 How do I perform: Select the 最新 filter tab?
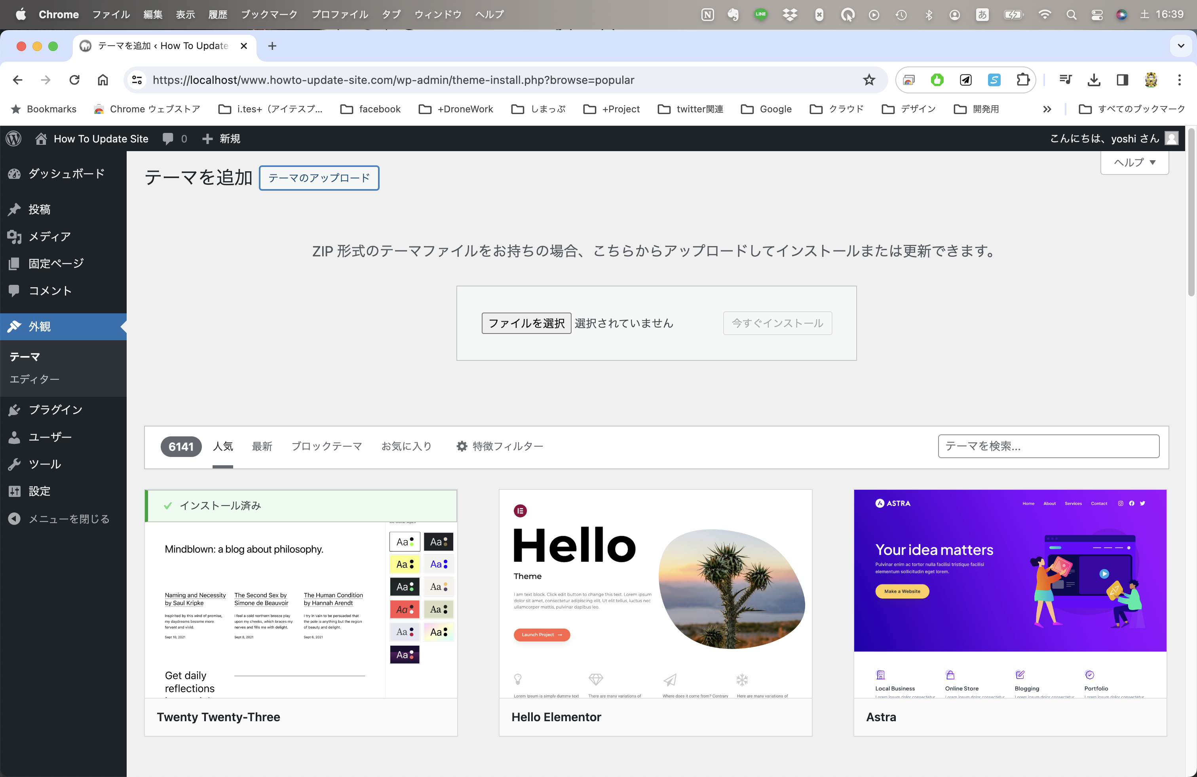[262, 446]
